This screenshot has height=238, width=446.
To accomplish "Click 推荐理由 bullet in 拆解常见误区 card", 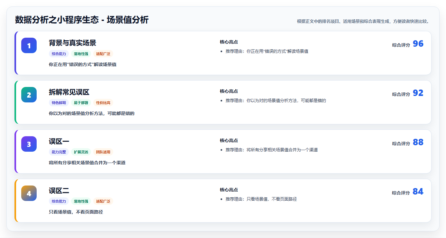I will [x=276, y=100].
